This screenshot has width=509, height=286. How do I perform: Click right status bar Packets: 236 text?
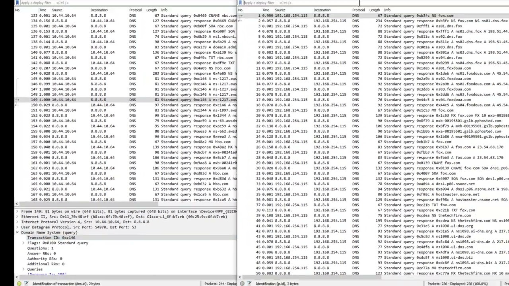pos(457,284)
